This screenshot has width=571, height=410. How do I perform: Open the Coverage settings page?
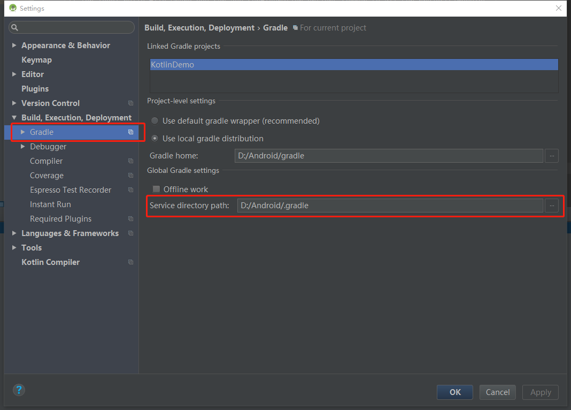(x=47, y=176)
